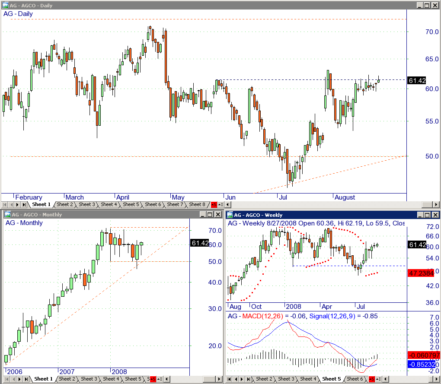Switch to Sheet 4 in Daily chart
Image resolution: width=441 pixels, height=384 pixels.
pos(109,204)
